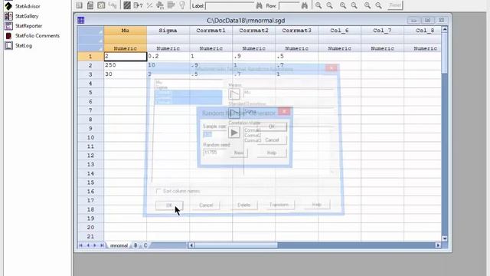Click the Delete button in the dialog
This screenshot has width=490, height=276.
[243, 205]
